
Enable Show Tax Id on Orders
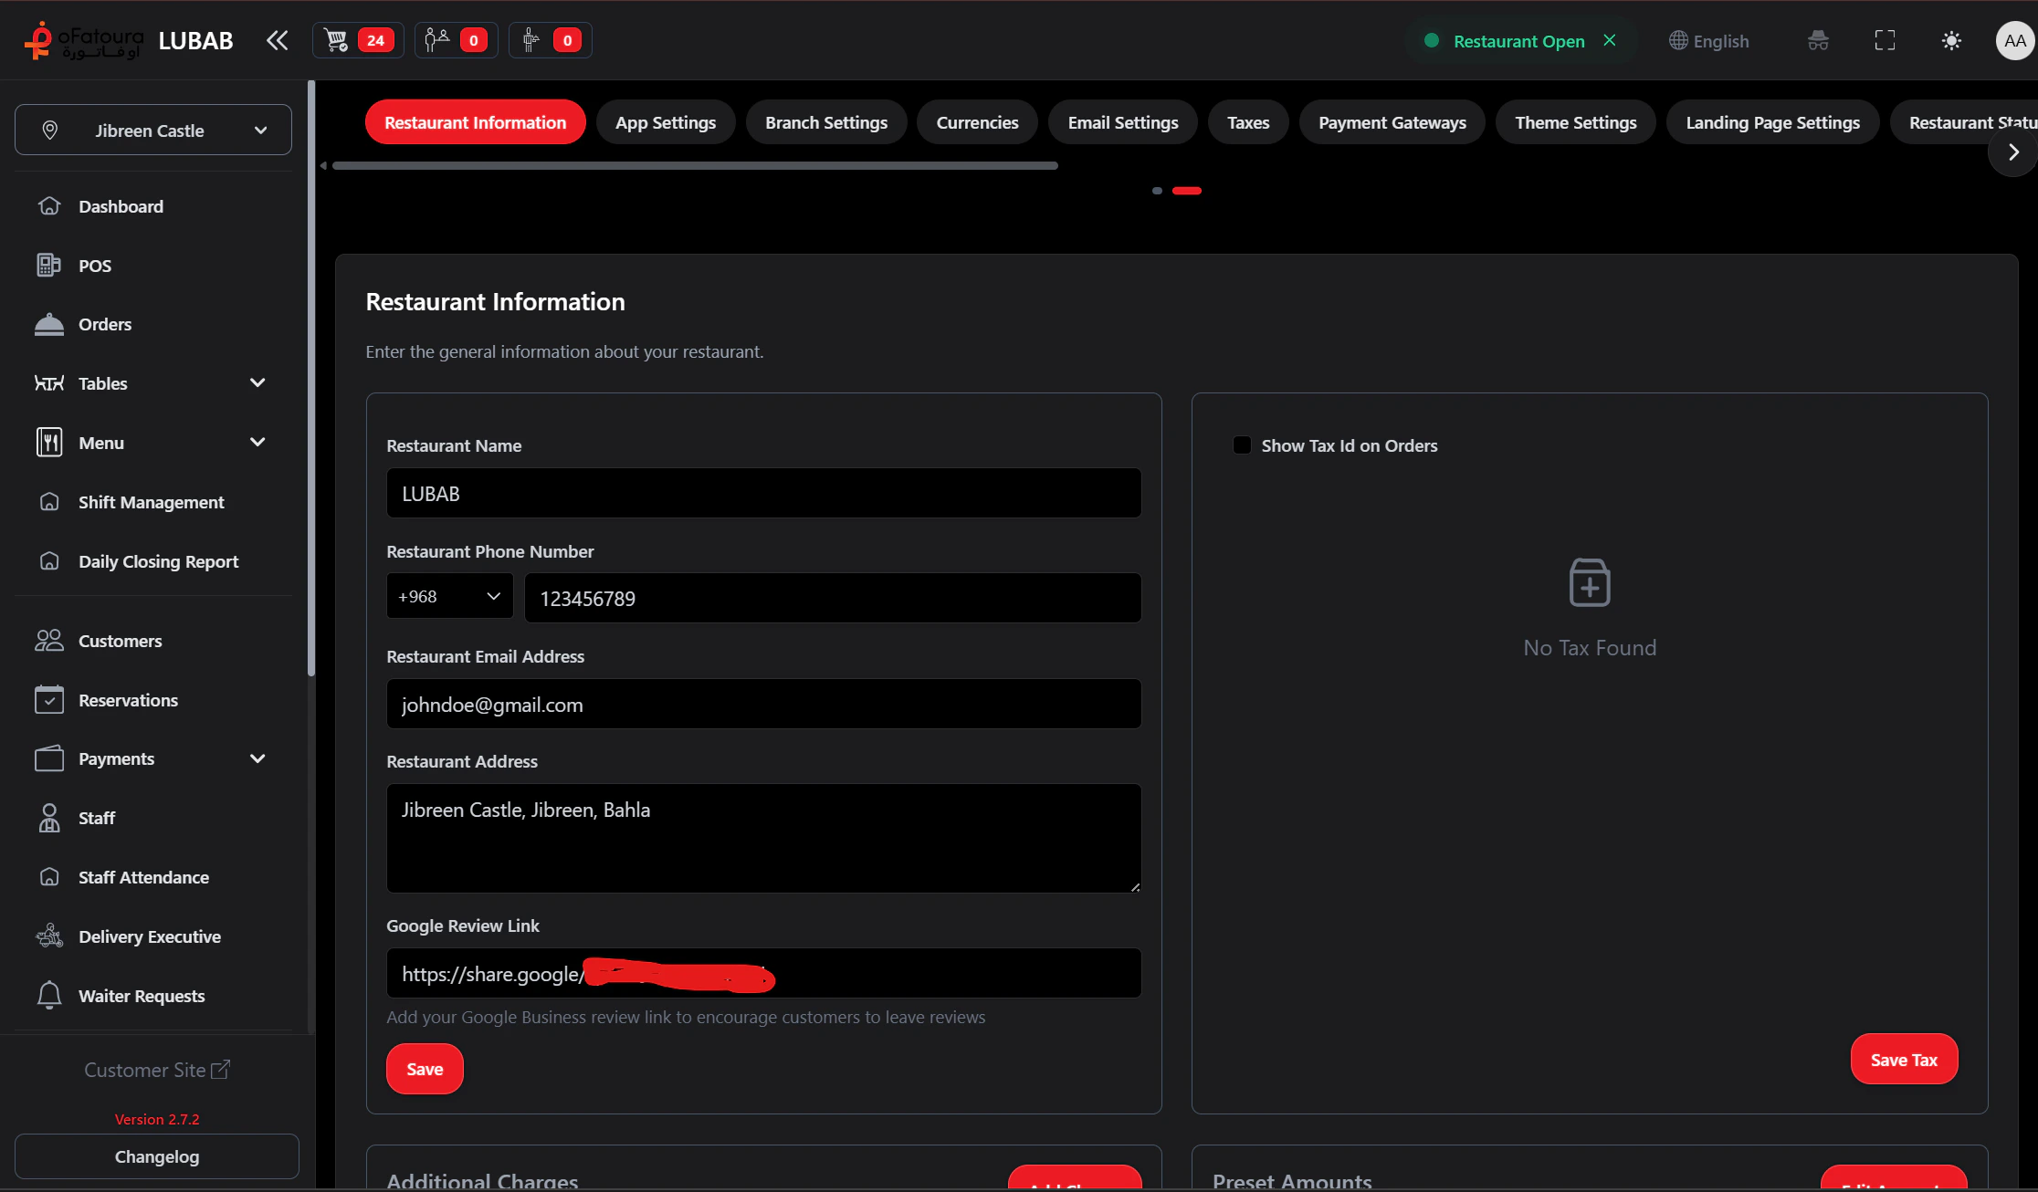1242,445
